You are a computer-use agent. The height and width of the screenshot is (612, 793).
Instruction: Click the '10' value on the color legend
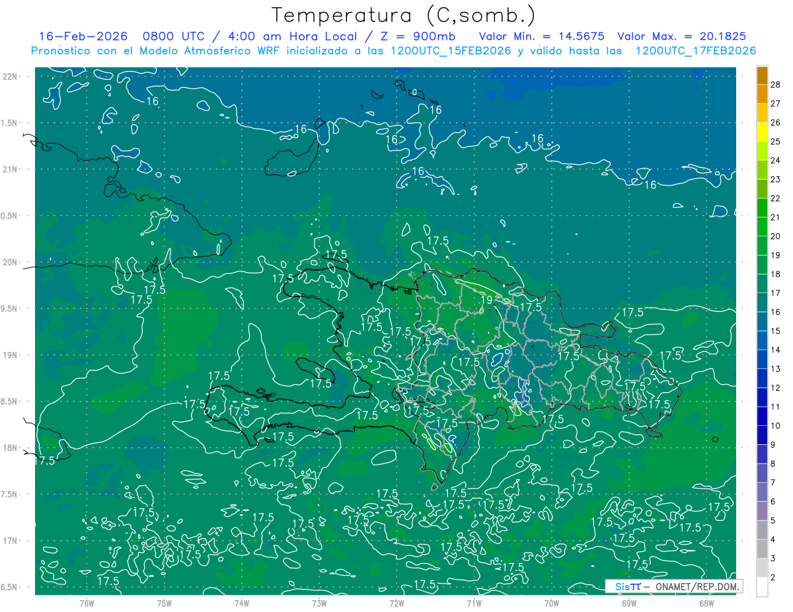click(x=776, y=426)
